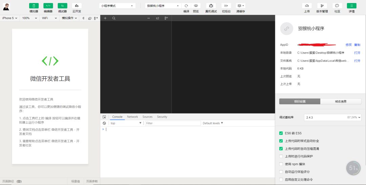The image size is (366, 185).
Task: Click the detach simulator window icon
Action: click(x=89, y=18)
